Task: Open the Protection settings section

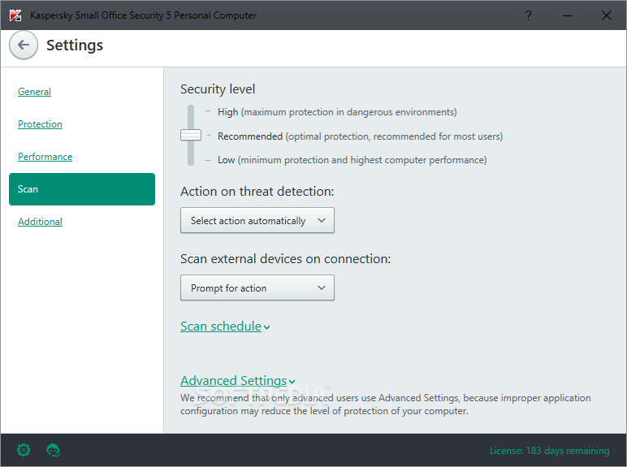Action: click(x=40, y=124)
